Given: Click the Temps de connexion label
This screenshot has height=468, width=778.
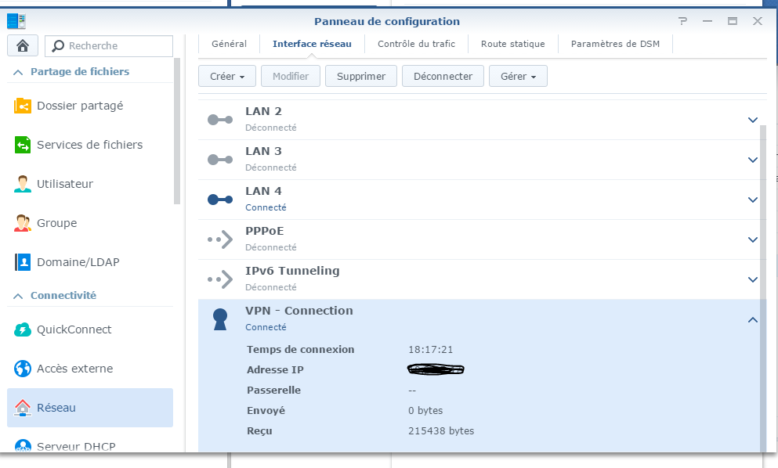Looking at the screenshot, I should tap(301, 350).
